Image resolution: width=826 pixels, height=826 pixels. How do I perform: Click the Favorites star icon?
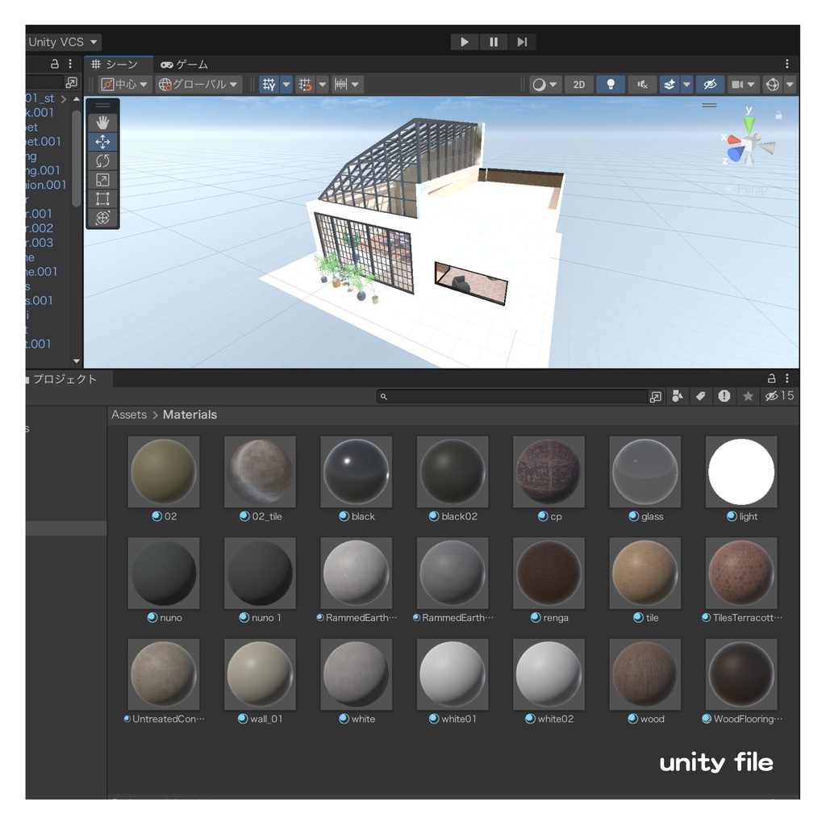[x=748, y=396]
